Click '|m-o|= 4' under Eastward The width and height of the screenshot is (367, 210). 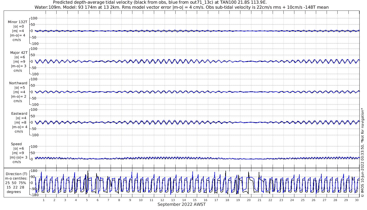coord(20,127)
